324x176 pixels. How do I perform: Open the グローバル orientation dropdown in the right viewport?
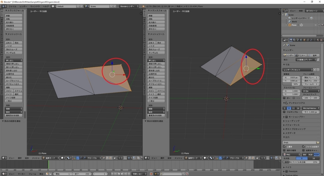click(x=236, y=158)
